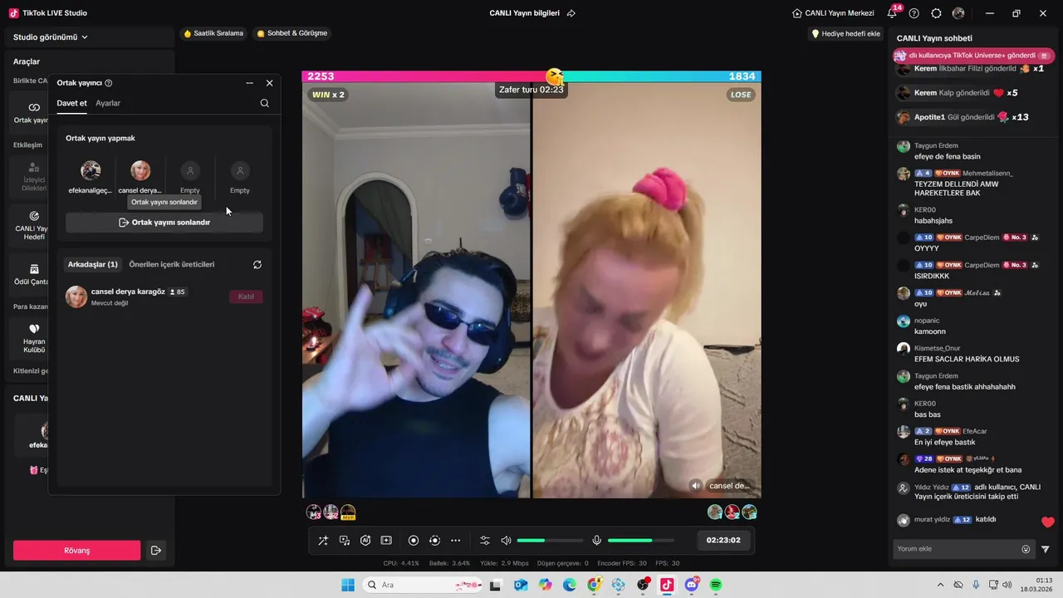Image resolution: width=1063 pixels, height=598 pixels.
Task: Click the emoji icon in comment box
Action: click(x=1026, y=549)
